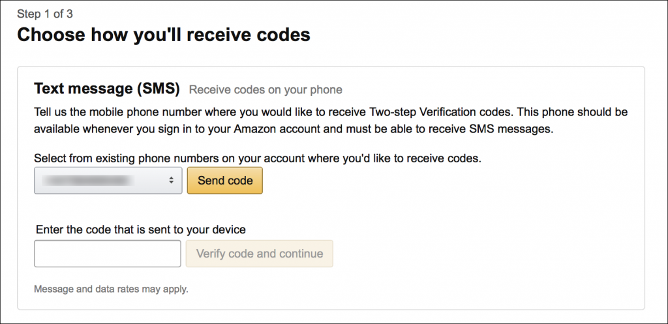The image size is (668, 324).
Task: Focus the verification code input field
Action: (108, 254)
